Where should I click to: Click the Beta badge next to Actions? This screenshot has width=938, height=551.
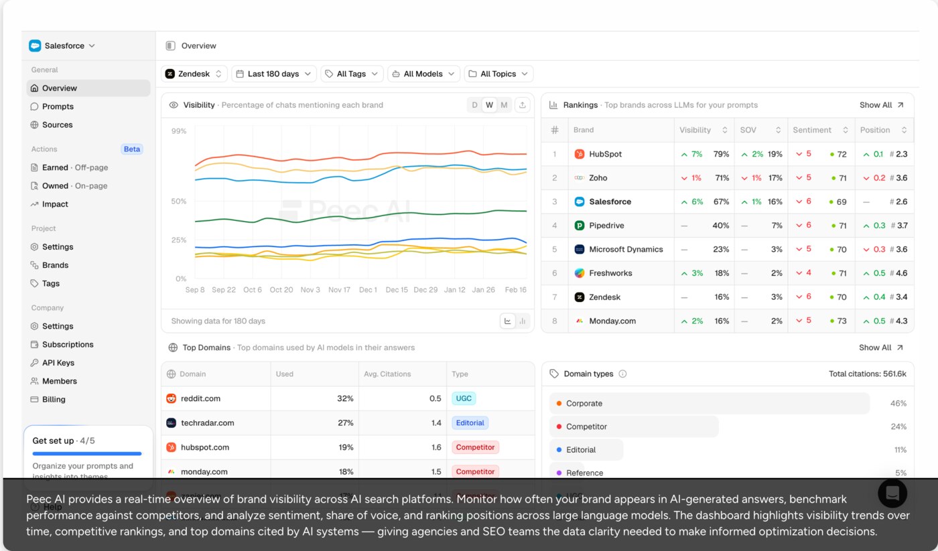pos(132,149)
